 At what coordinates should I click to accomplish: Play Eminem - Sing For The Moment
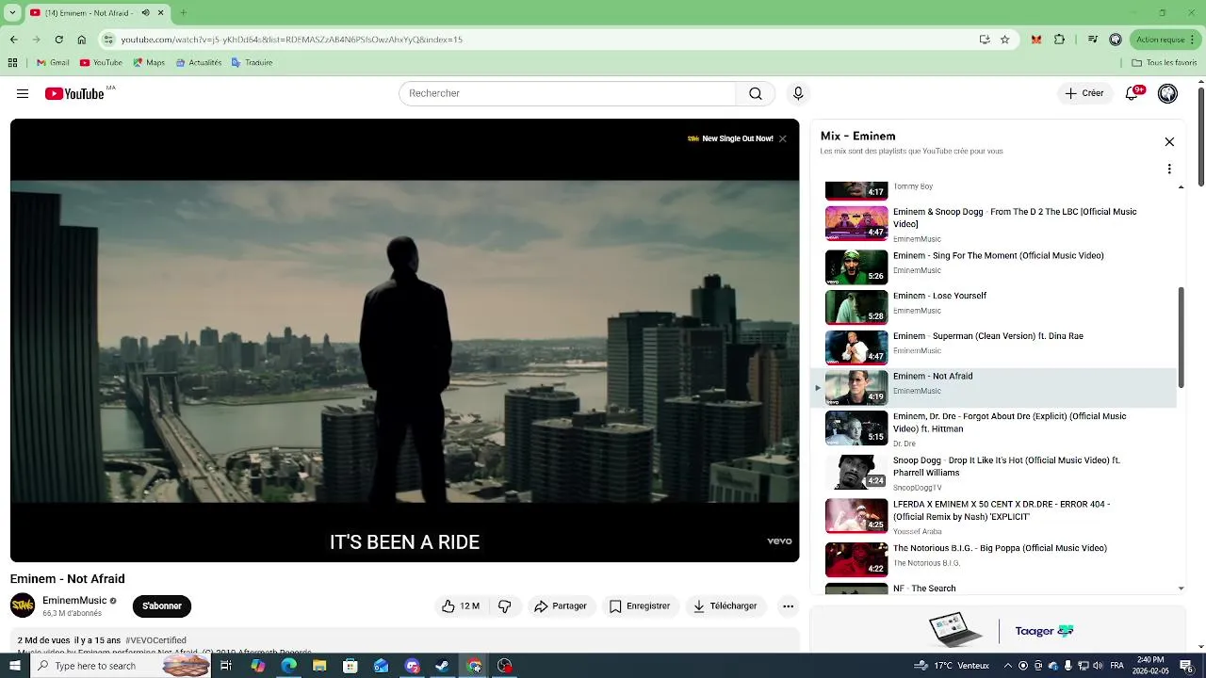[x=995, y=266]
